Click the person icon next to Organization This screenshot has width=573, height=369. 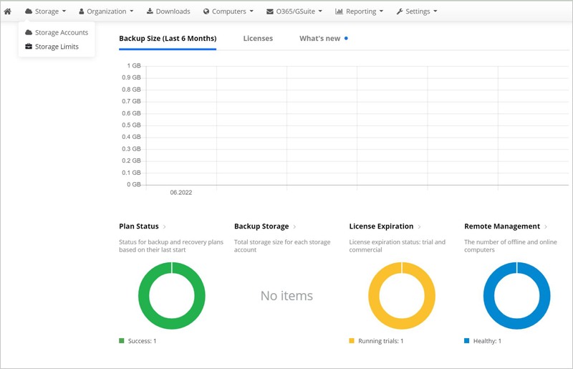click(x=82, y=11)
